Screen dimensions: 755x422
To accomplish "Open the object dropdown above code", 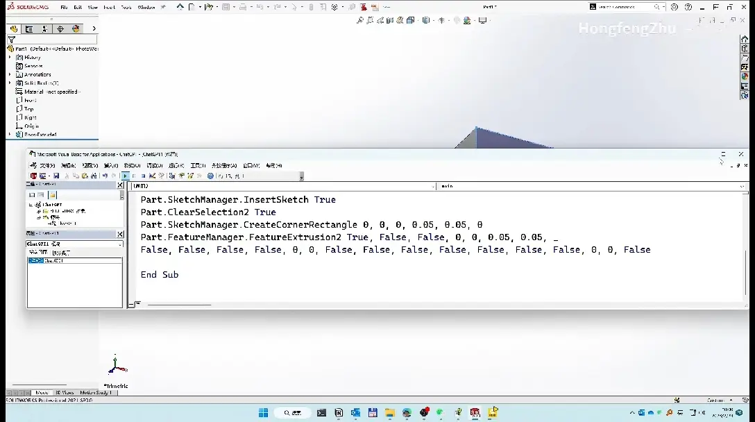I will coord(282,186).
